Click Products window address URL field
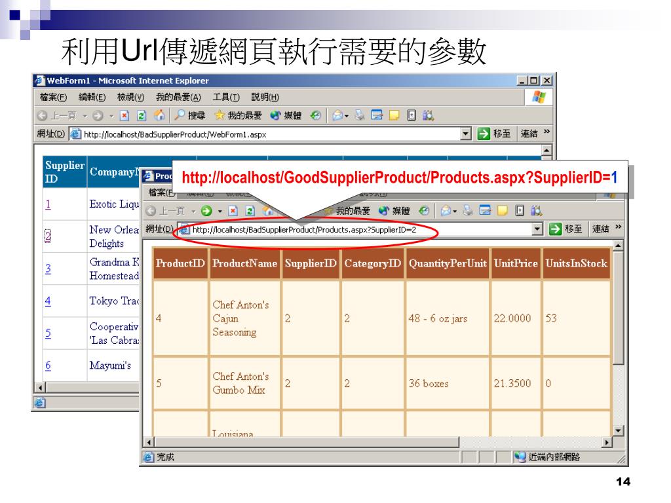The height and width of the screenshot is (503, 671). pos(362,230)
